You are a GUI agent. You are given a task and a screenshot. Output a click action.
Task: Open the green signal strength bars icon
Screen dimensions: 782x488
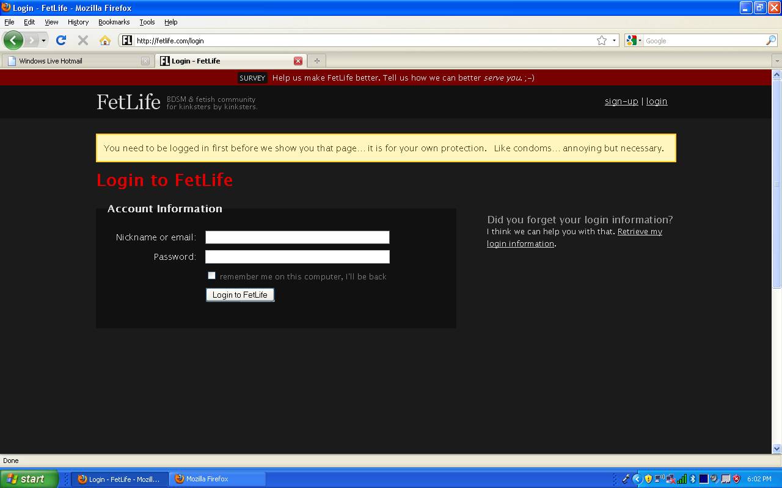pos(682,479)
